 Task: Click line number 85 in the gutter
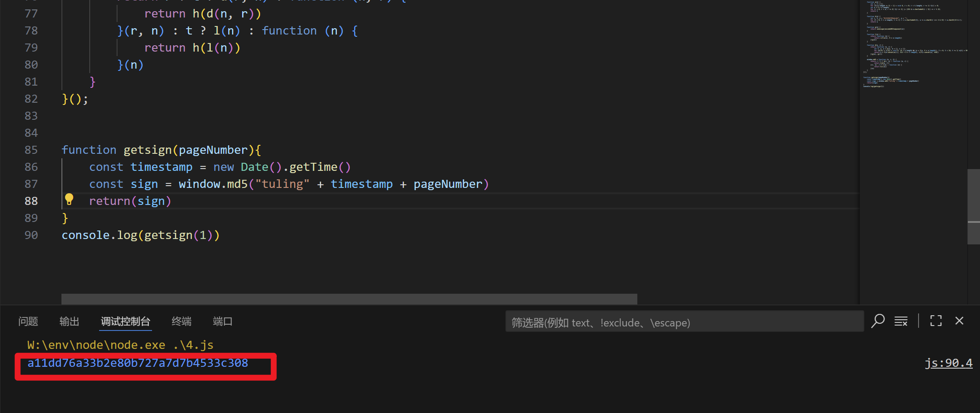31,150
